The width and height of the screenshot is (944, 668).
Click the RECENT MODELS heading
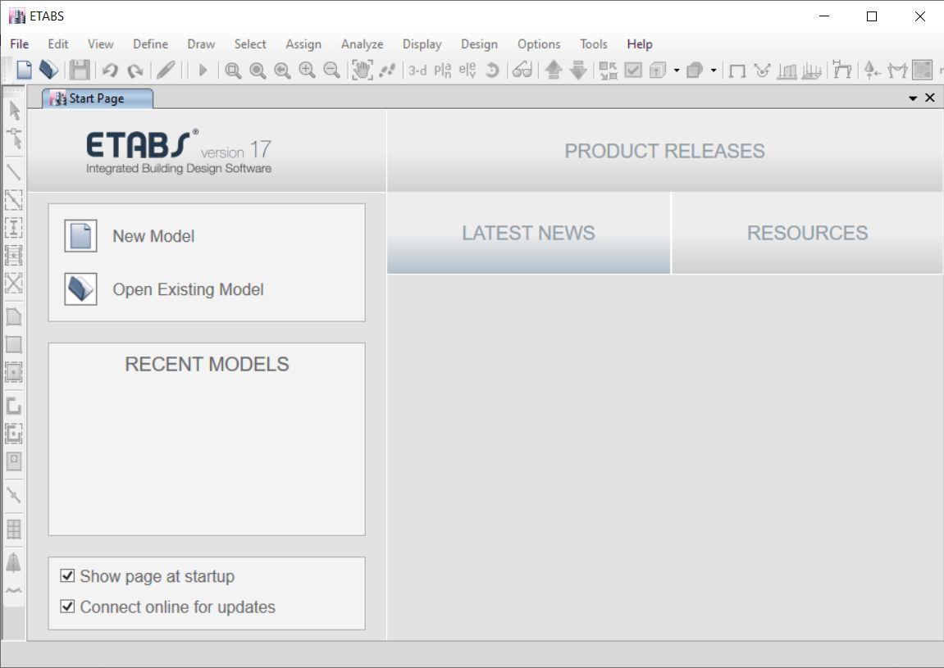(207, 364)
